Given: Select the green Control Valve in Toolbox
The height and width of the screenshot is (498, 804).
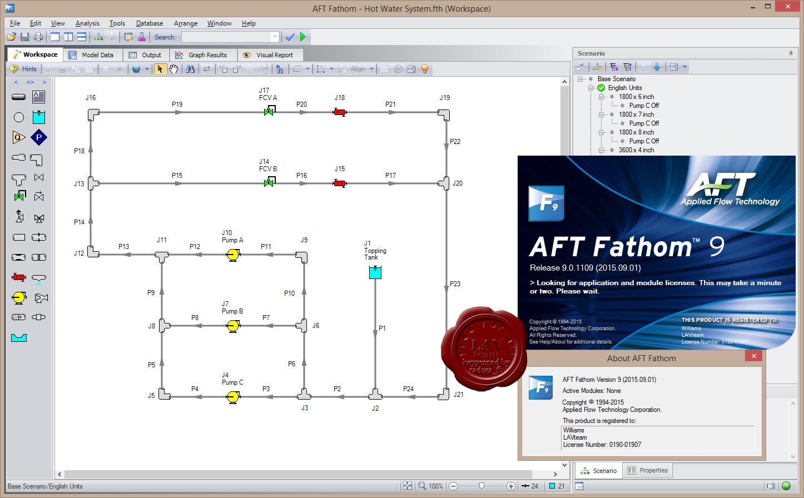Looking at the screenshot, I should click(x=19, y=196).
